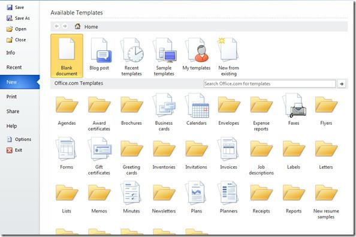Viewport: 356px width, 237px height.
Task: Open the Flyers folder
Action: point(326,110)
